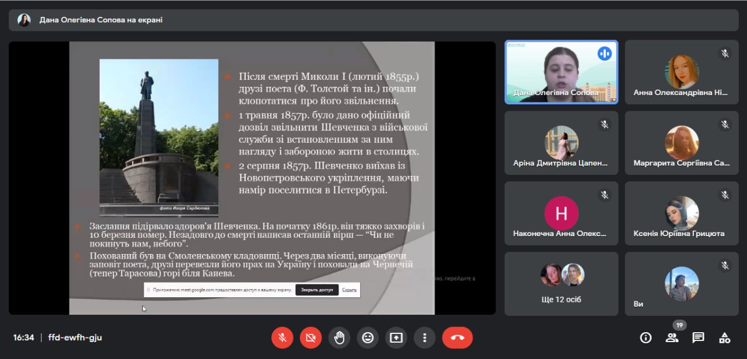This screenshot has width=747, height=359.
Task: Select Маргарита Сергіївна participant avatar
Action: pyautogui.click(x=682, y=143)
